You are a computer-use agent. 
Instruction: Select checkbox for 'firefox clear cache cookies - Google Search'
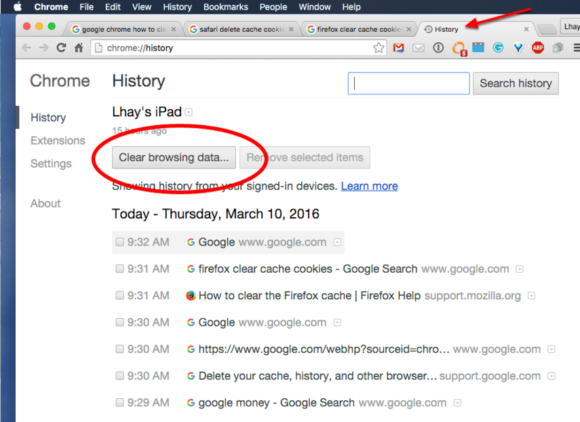pyautogui.click(x=119, y=269)
